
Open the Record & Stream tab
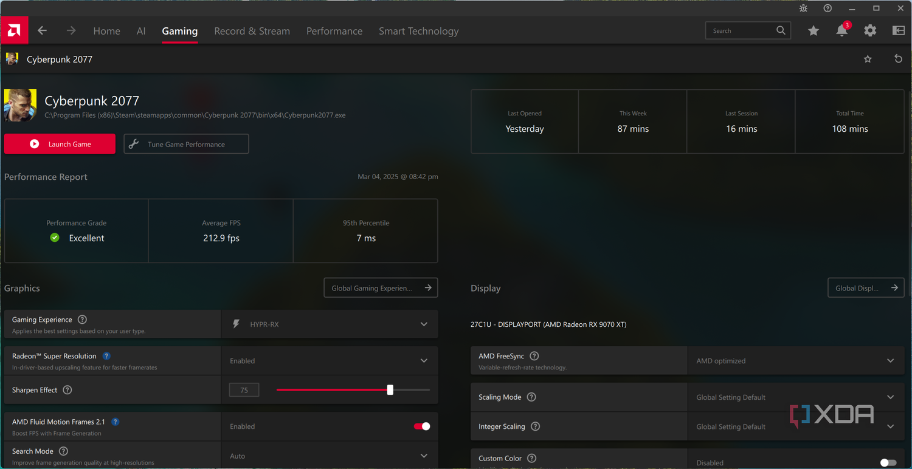[x=252, y=31]
